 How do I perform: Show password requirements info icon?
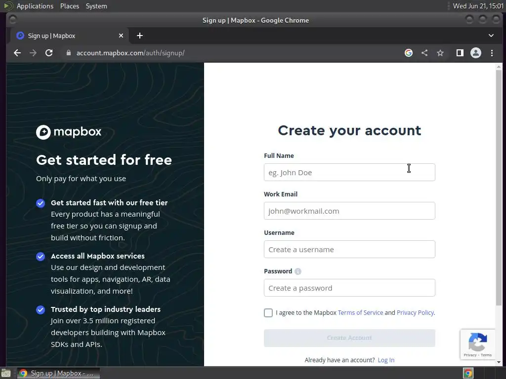(298, 271)
